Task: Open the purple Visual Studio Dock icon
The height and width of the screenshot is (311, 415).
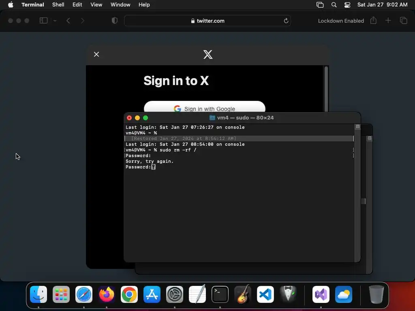Action: [x=321, y=294]
